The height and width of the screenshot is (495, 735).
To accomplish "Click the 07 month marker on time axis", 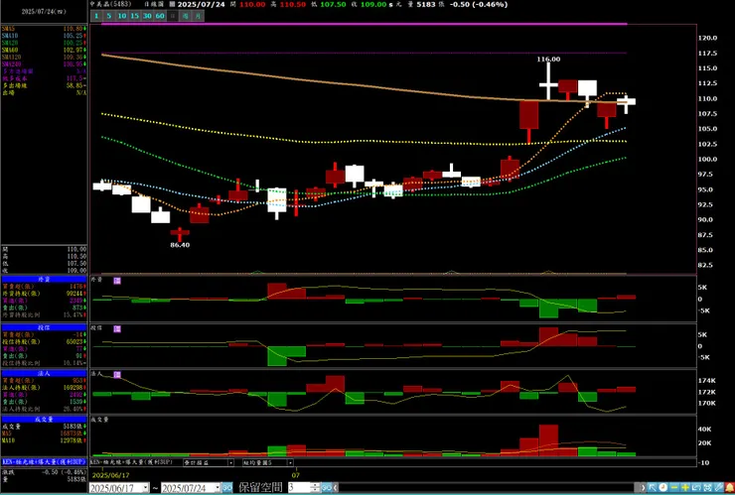I will point(296,475).
